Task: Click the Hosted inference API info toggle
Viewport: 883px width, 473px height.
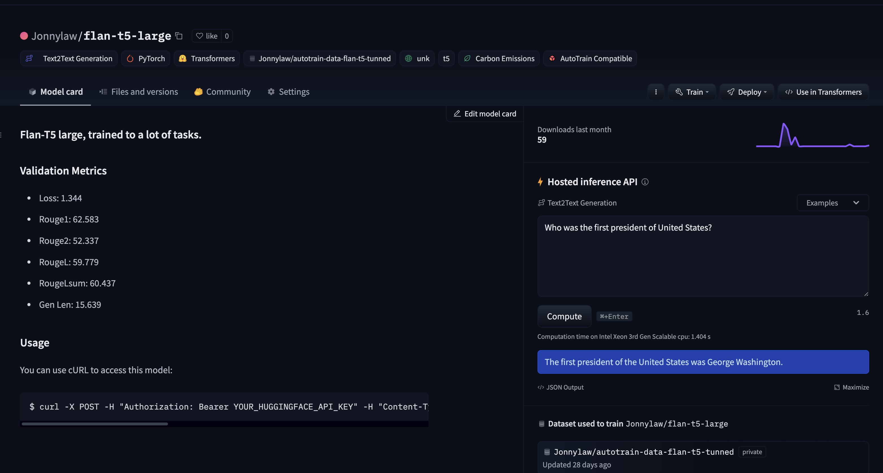Action: pyautogui.click(x=645, y=181)
